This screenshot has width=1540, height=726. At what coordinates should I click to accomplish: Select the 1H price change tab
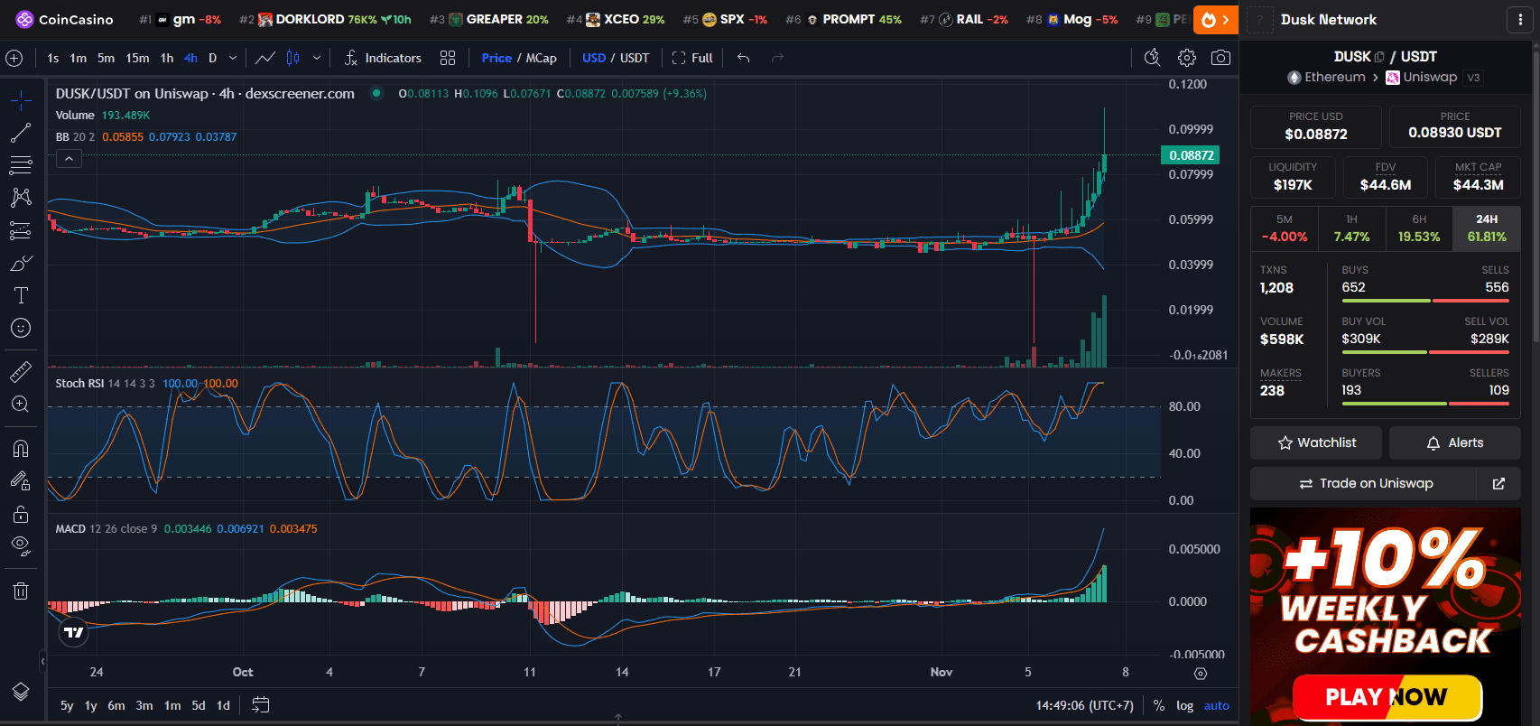click(1351, 228)
